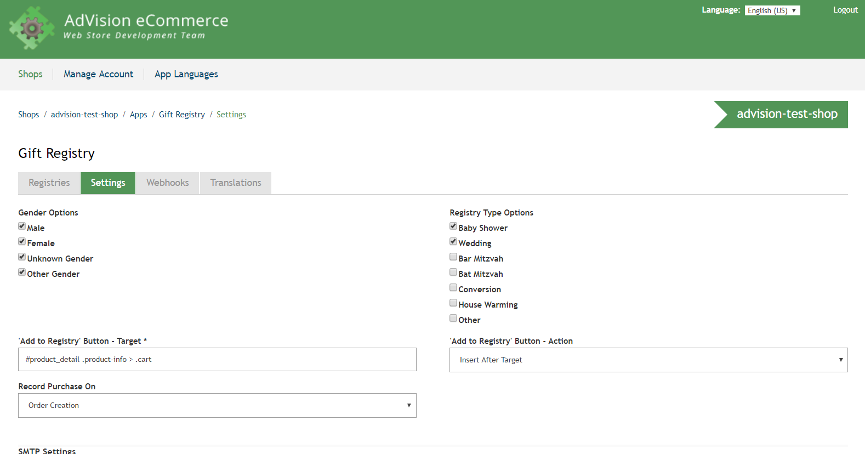Switch to the Registries tab

(x=49, y=183)
